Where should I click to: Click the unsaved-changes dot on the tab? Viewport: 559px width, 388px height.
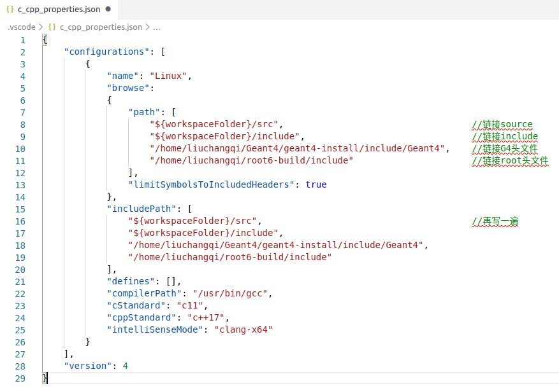108,10
